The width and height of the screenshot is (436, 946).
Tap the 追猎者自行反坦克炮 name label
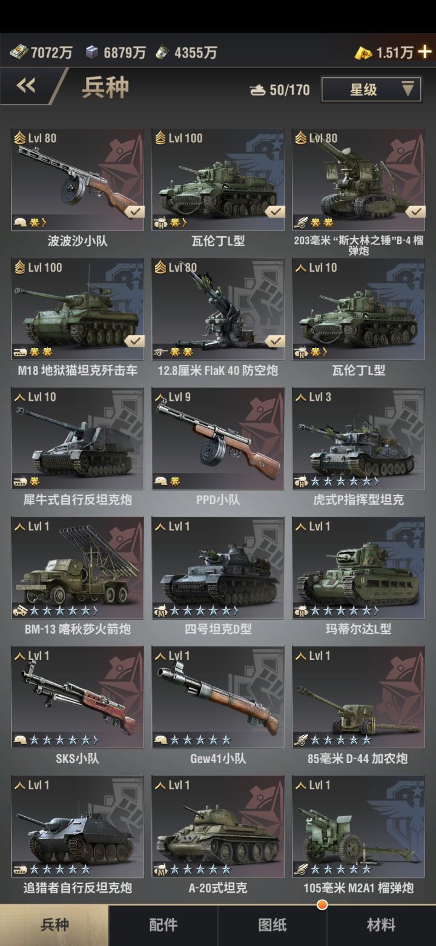tap(78, 888)
